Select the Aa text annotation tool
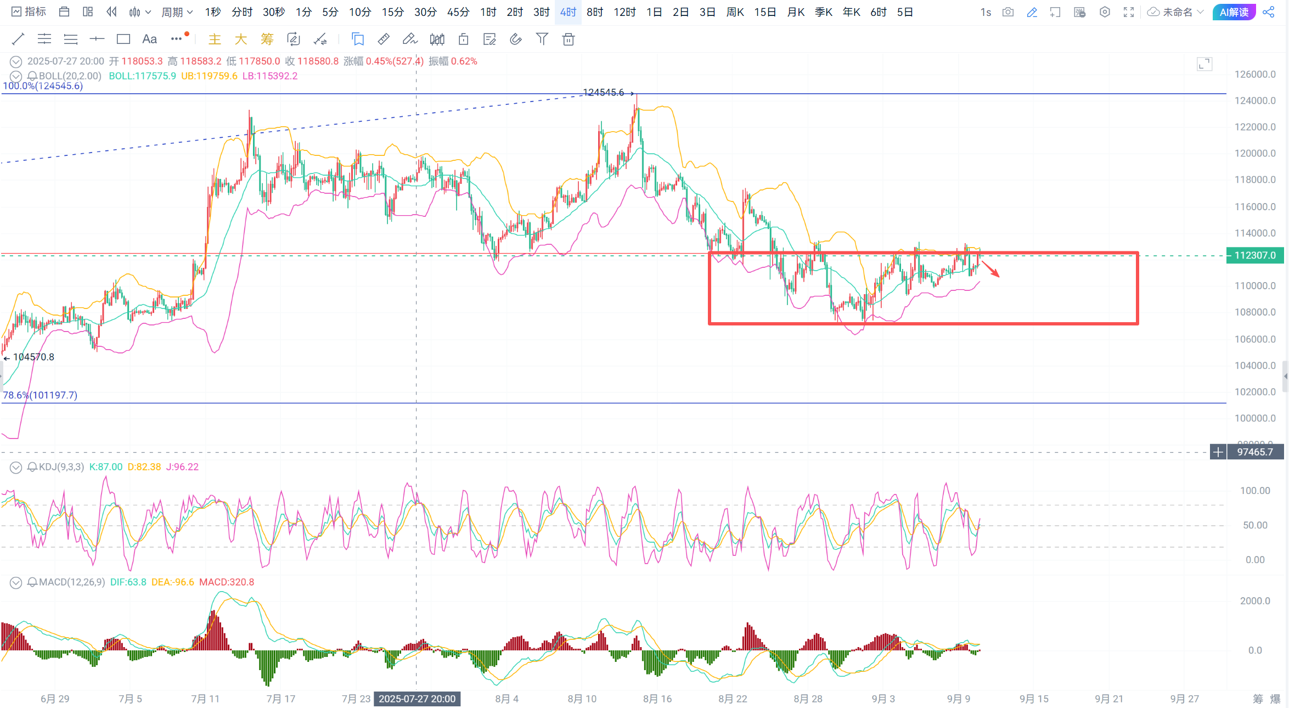Image resolution: width=1289 pixels, height=708 pixels. [149, 39]
